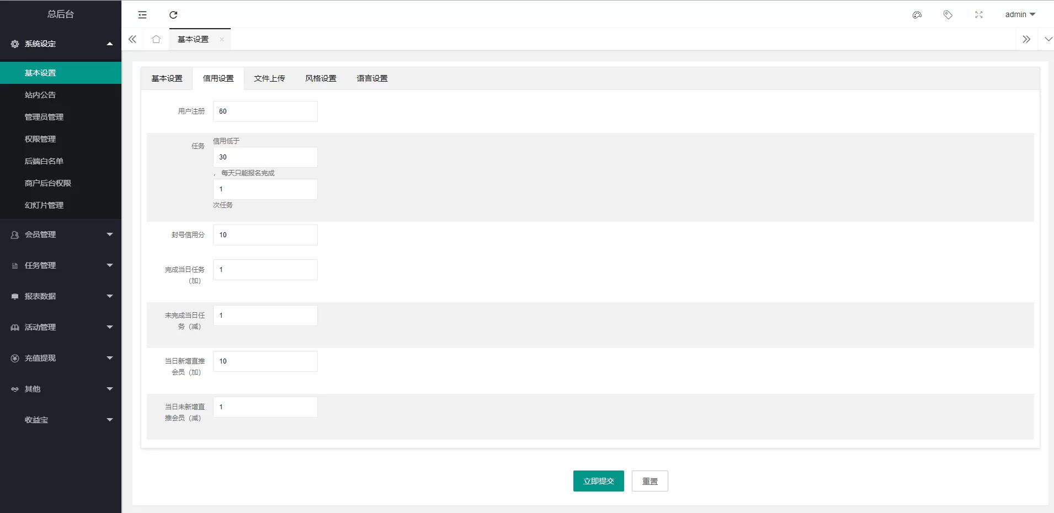Switch to the 语言设置 tab
The image size is (1054, 513).
pos(372,78)
